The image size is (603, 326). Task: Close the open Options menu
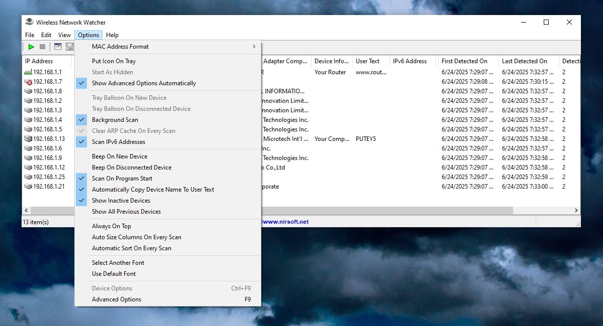[x=88, y=35]
